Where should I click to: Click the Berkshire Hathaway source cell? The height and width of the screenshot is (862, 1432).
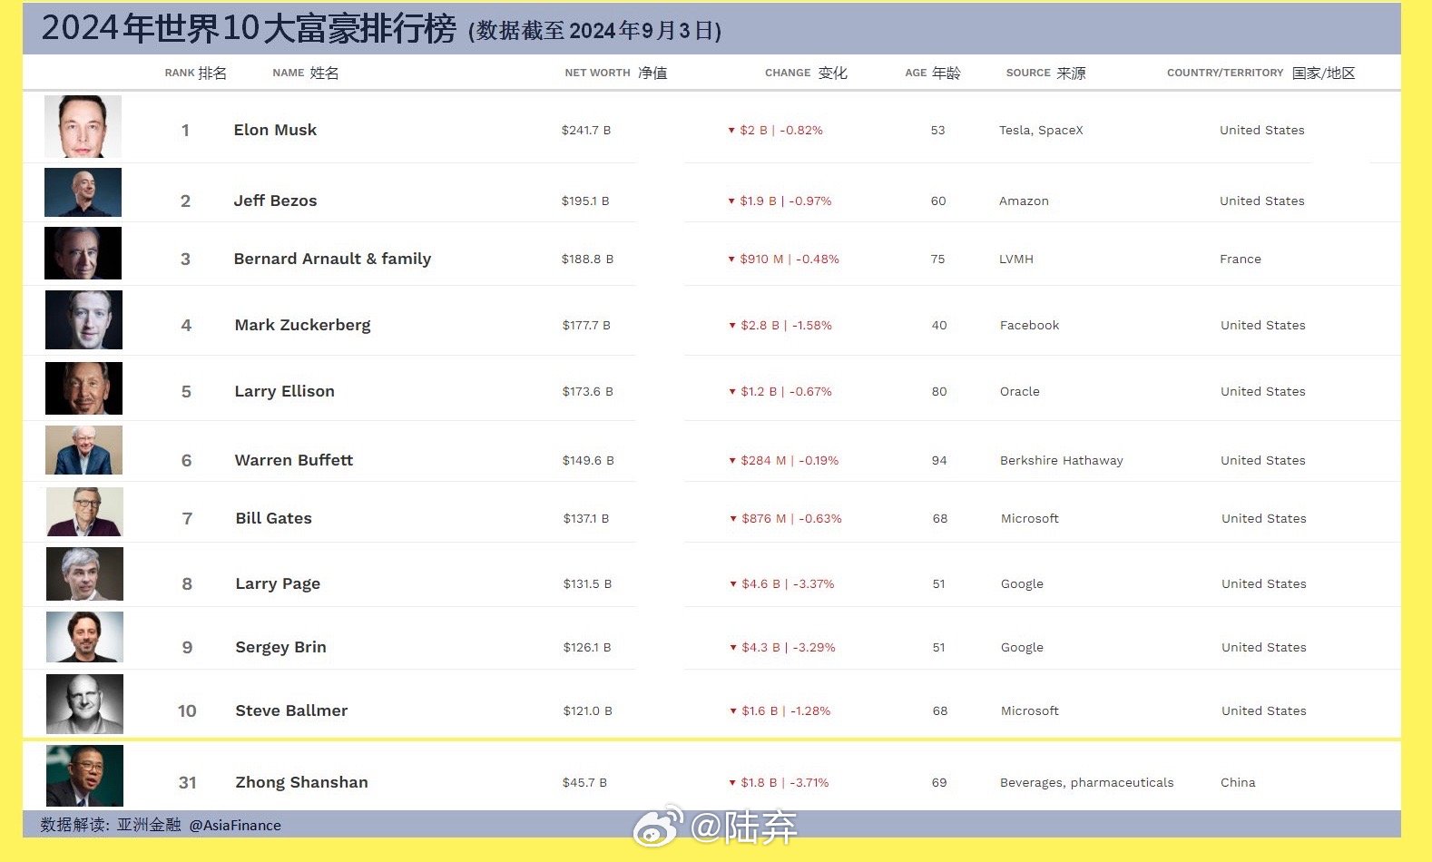pyautogui.click(x=1062, y=461)
